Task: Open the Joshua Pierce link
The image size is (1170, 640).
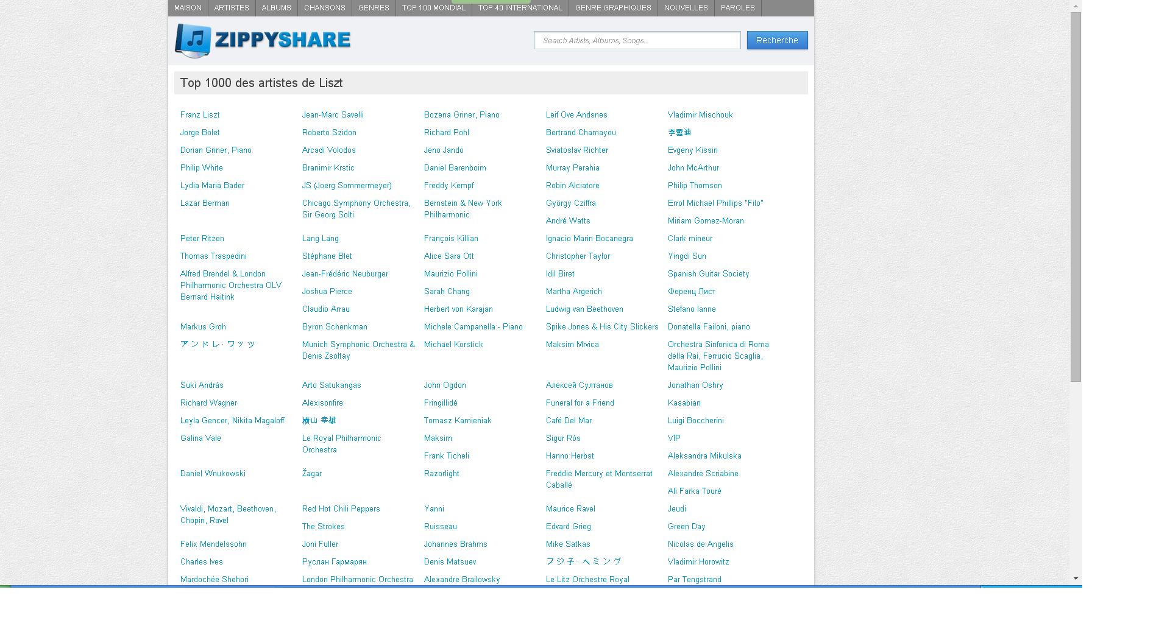Action: 327,292
